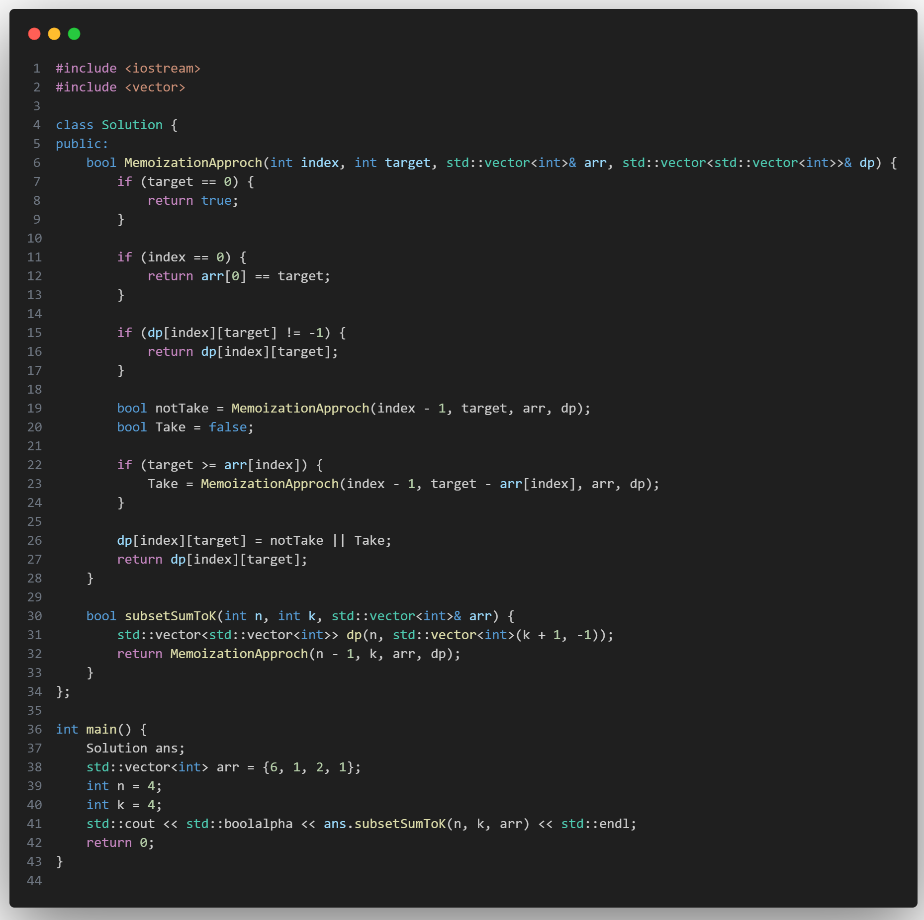Click the green maximize window dot
The width and height of the screenshot is (924, 920).
pos(74,34)
